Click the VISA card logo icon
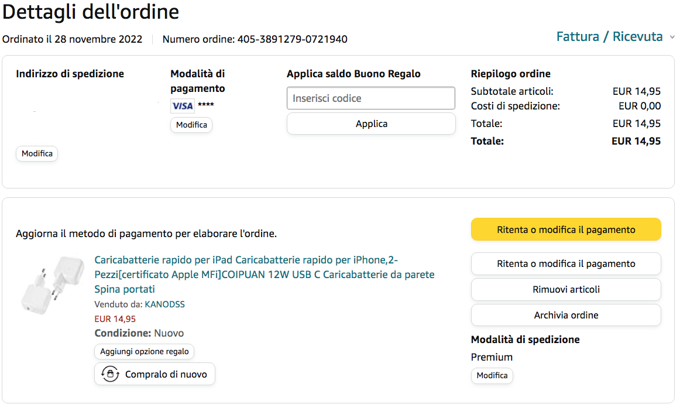Screen dimensions: 680x411 tap(182, 106)
